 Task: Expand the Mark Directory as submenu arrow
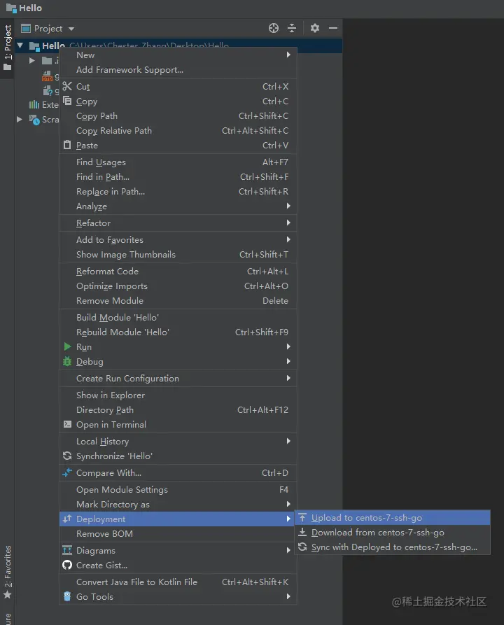click(x=288, y=504)
